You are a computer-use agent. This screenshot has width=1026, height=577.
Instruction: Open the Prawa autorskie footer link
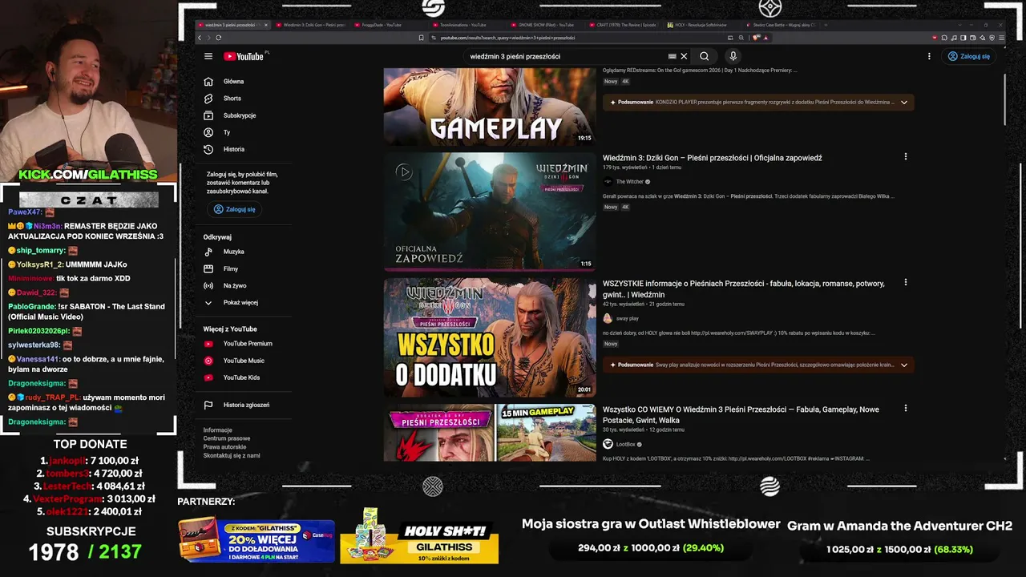(224, 447)
